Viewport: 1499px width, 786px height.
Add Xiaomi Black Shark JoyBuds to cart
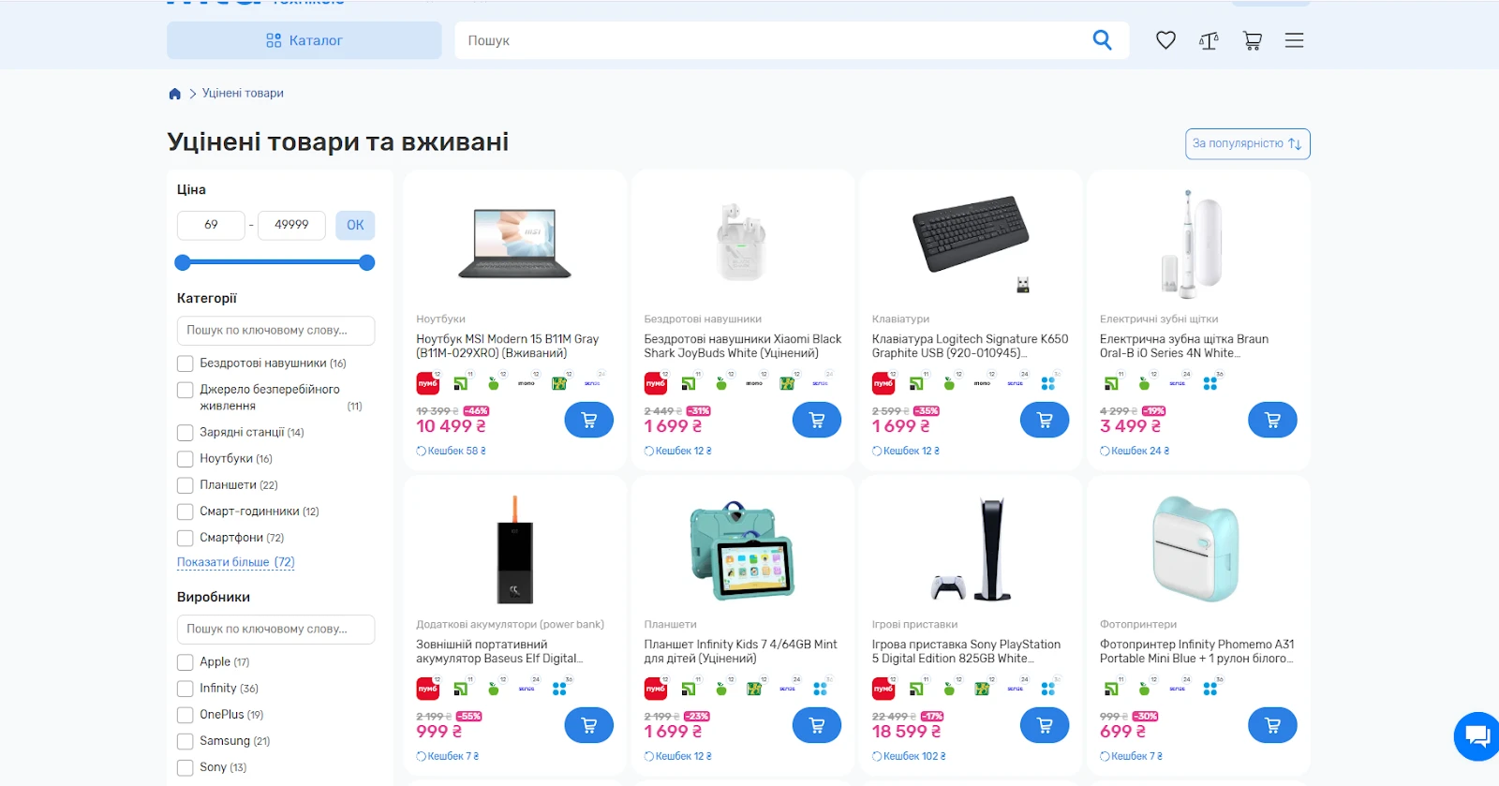point(817,420)
